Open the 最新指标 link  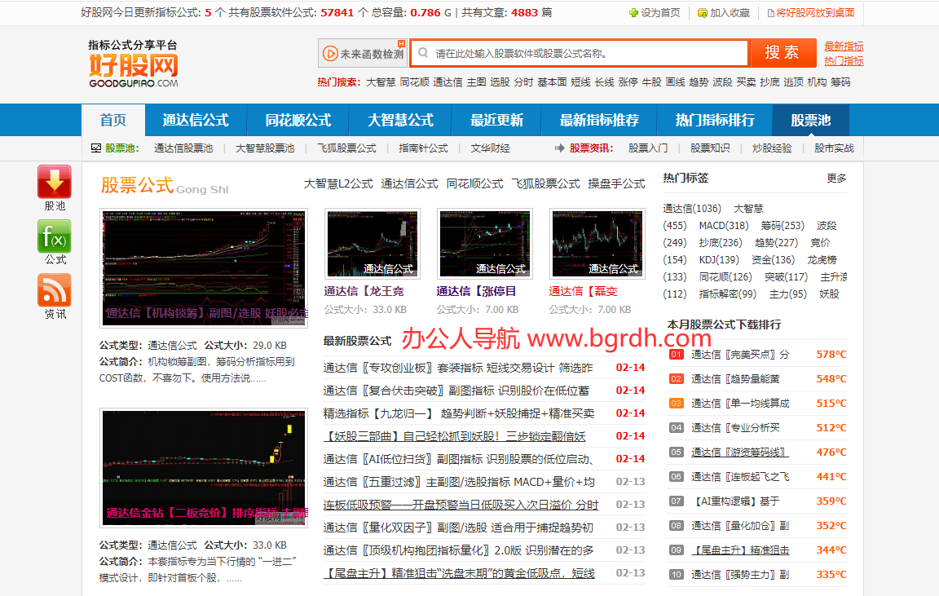[x=844, y=46]
